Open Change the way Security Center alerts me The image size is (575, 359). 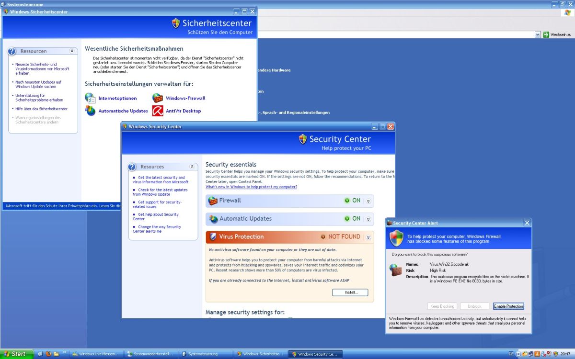click(x=157, y=229)
